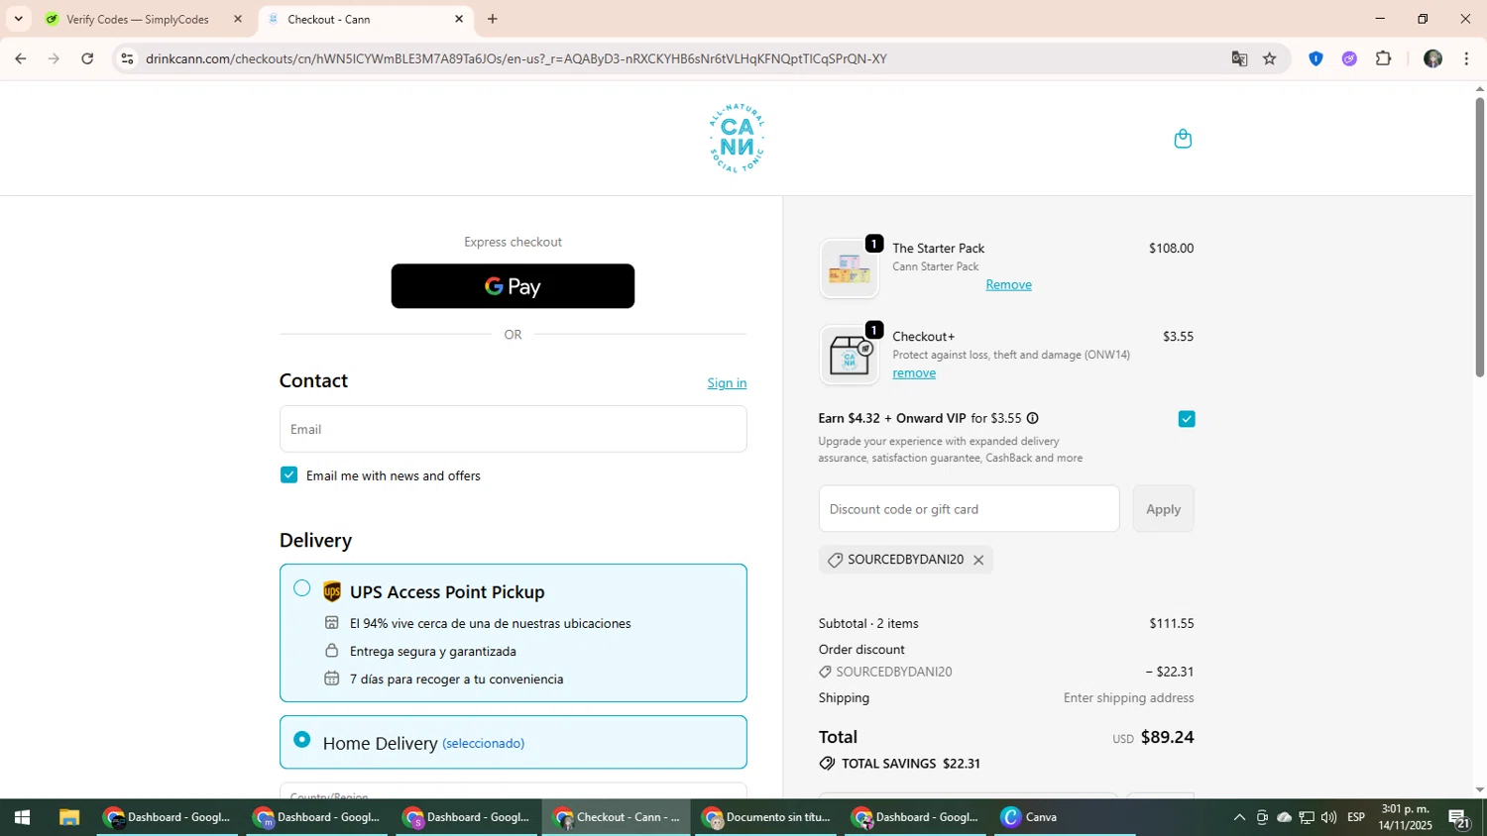Close the Checkout - Cann tab
The image size is (1487, 836).
459,19
